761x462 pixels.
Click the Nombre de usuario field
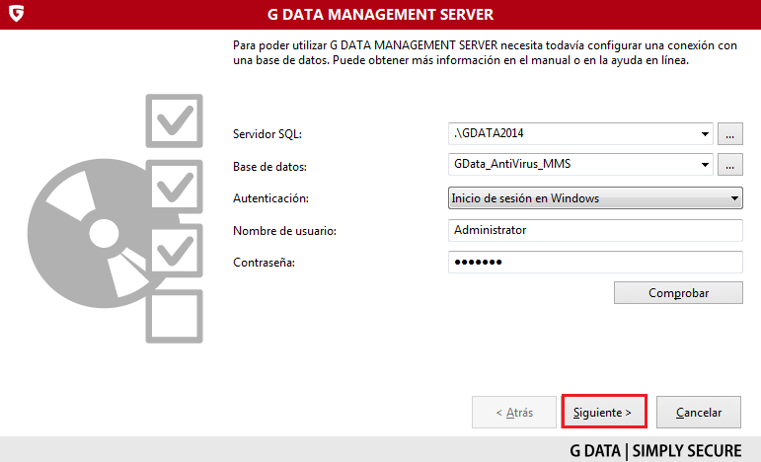pos(594,230)
